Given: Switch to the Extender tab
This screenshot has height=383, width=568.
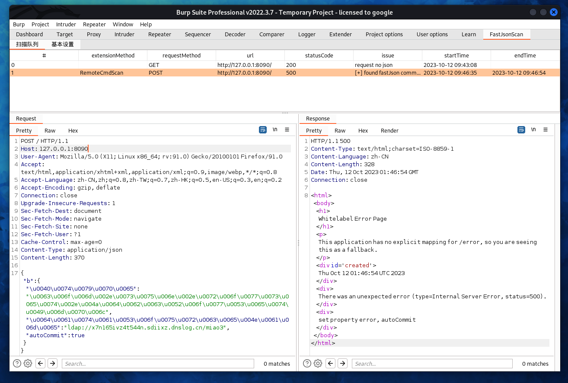Looking at the screenshot, I should (341, 35).
